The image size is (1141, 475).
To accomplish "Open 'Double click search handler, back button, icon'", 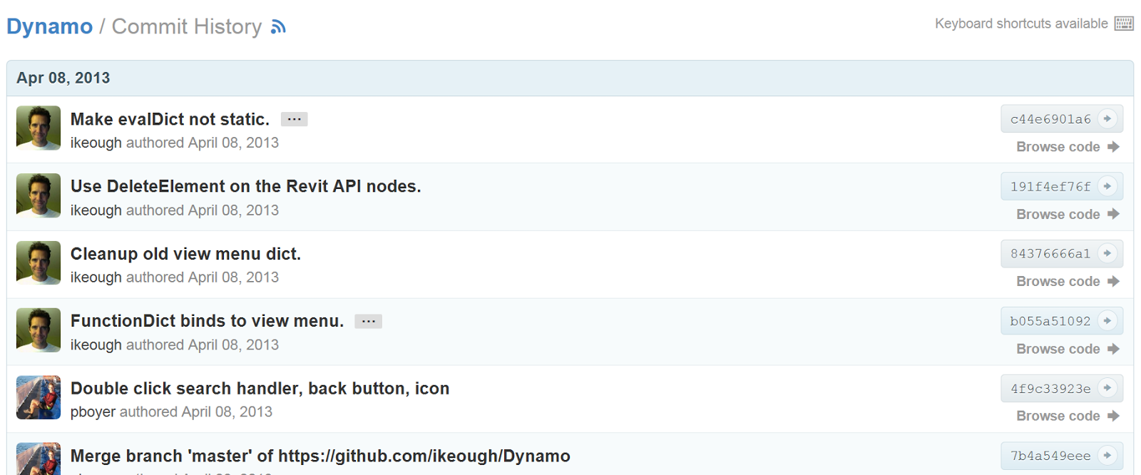I will (260, 389).
